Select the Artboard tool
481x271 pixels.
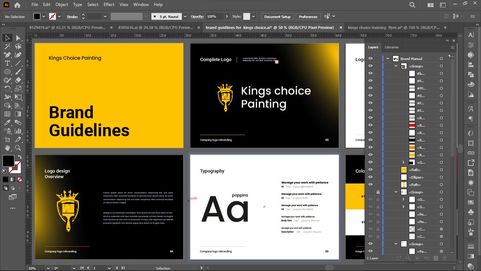click(7, 139)
